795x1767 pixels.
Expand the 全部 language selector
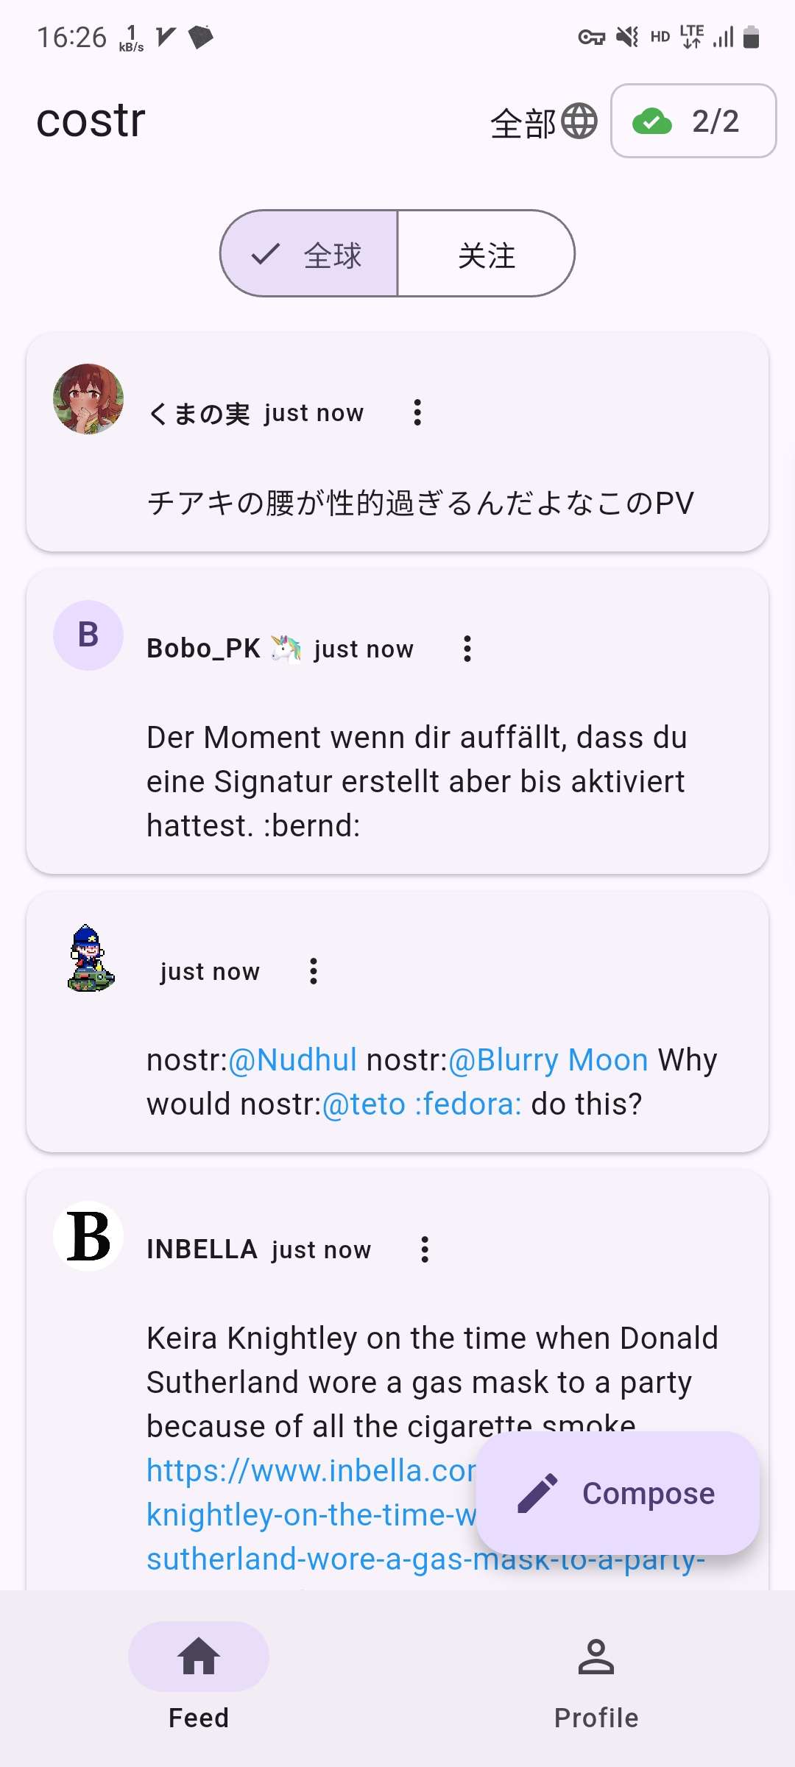point(523,123)
